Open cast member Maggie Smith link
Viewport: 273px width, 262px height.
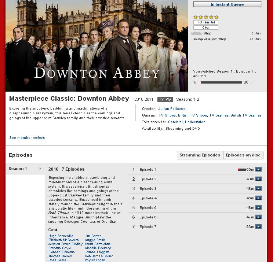point(95,240)
